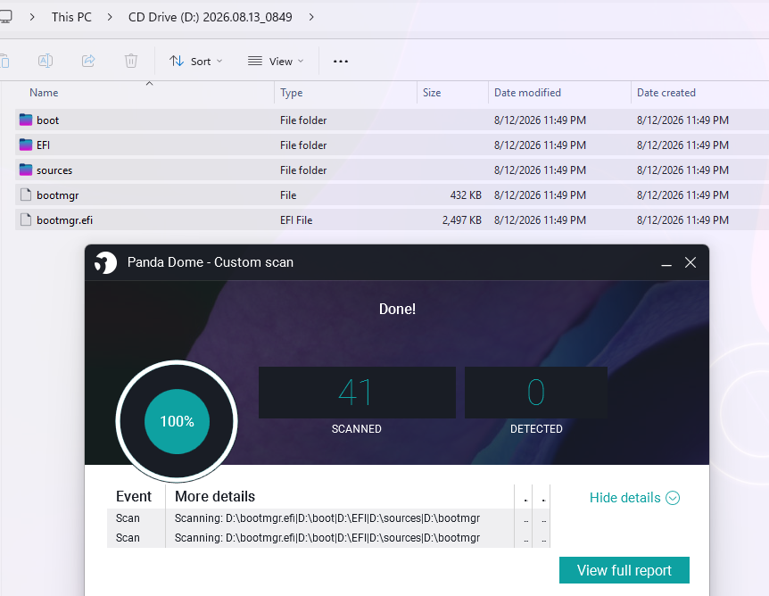Select the boot folder icon

pos(26,120)
